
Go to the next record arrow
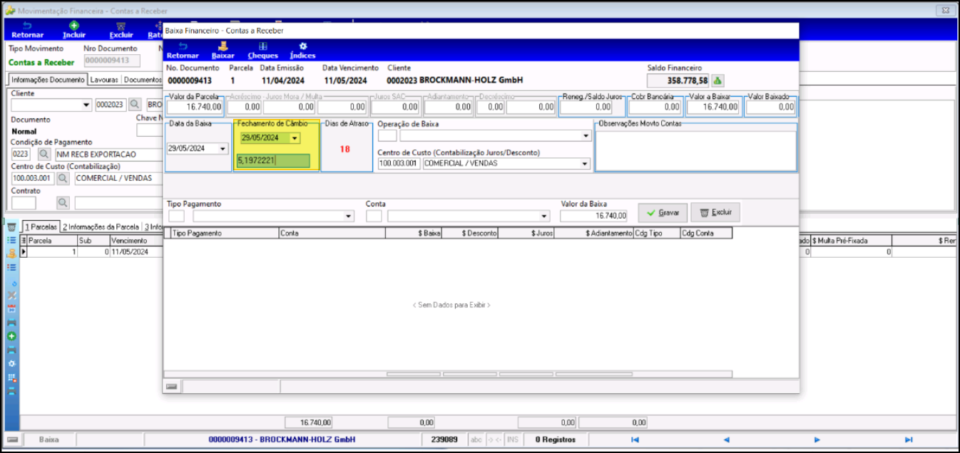[x=817, y=439]
